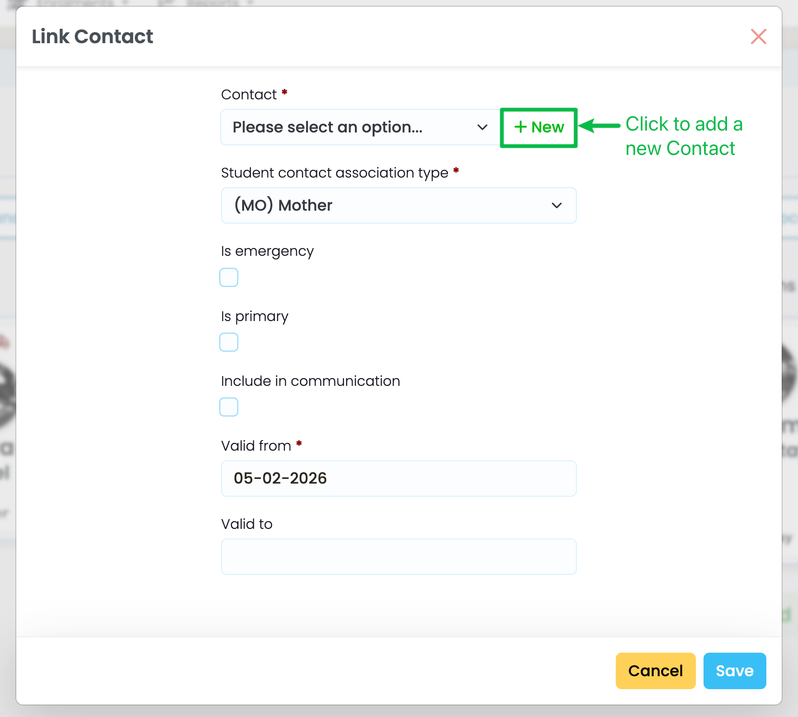798x717 pixels.
Task: Tick the Is primary checkbox
Action: coord(229,342)
